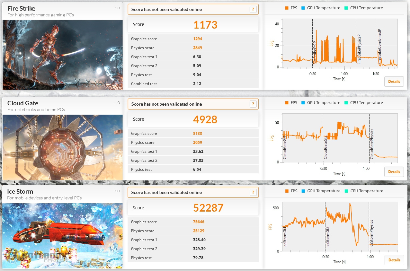
Task: Click the help question mark in Fire Strike
Action: (x=253, y=9)
